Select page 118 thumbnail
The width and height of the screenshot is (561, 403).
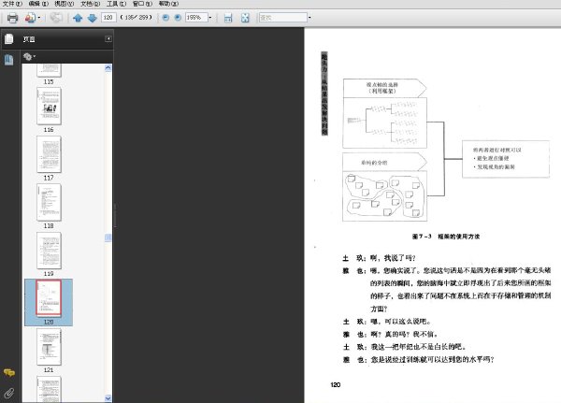(x=49, y=202)
